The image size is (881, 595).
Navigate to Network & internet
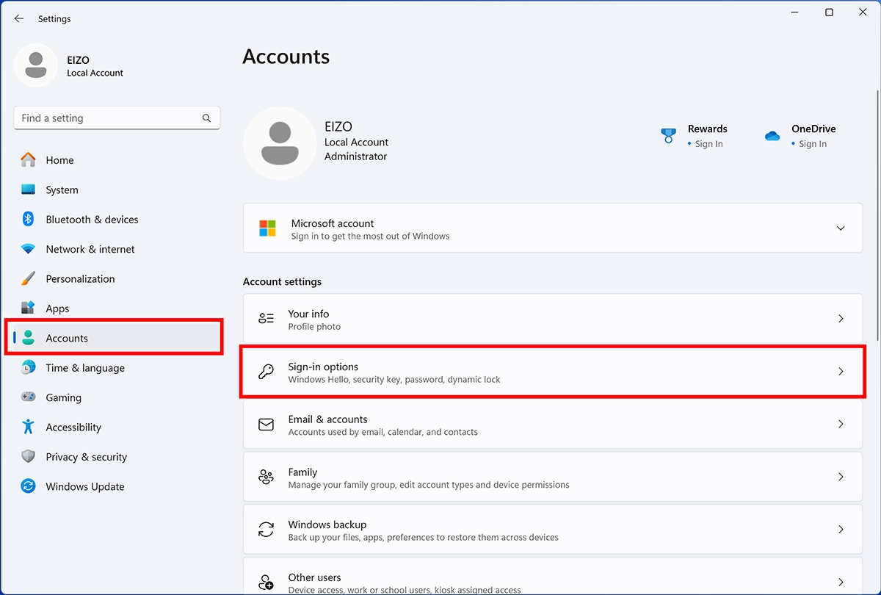coord(117,249)
